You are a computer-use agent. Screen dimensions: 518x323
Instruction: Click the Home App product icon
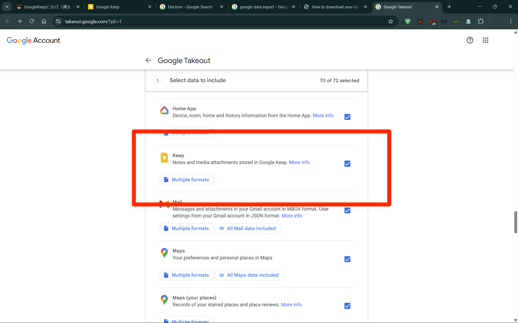coord(164,110)
